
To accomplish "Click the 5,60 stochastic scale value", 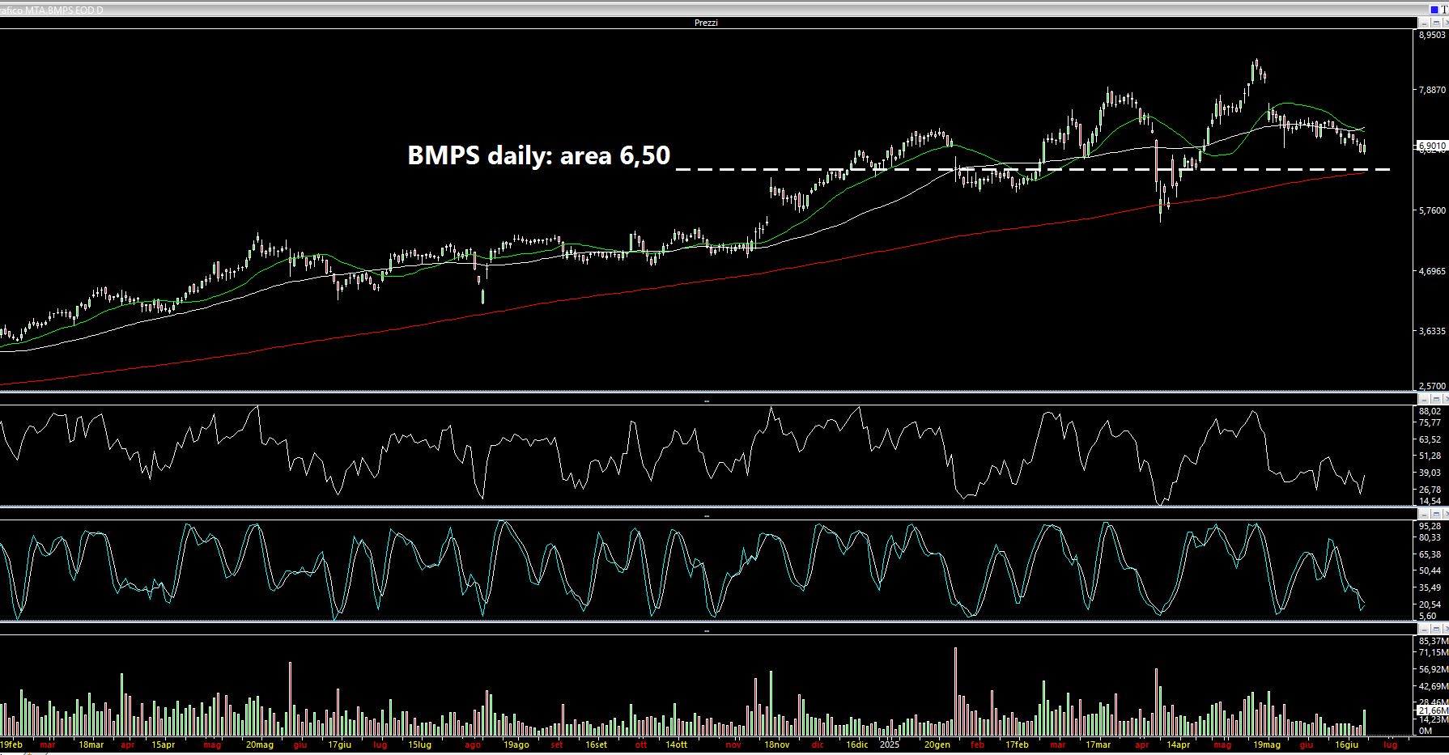I will coord(1428,616).
